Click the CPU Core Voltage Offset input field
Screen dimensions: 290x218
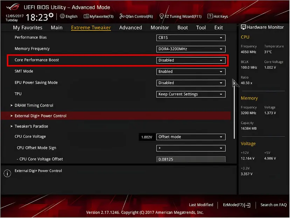[191, 159]
